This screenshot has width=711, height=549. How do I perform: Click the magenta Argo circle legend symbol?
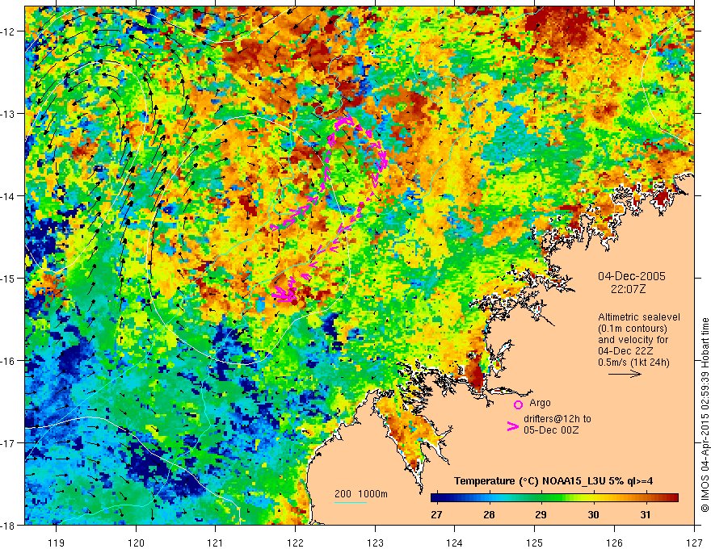click(x=518, y=404)
